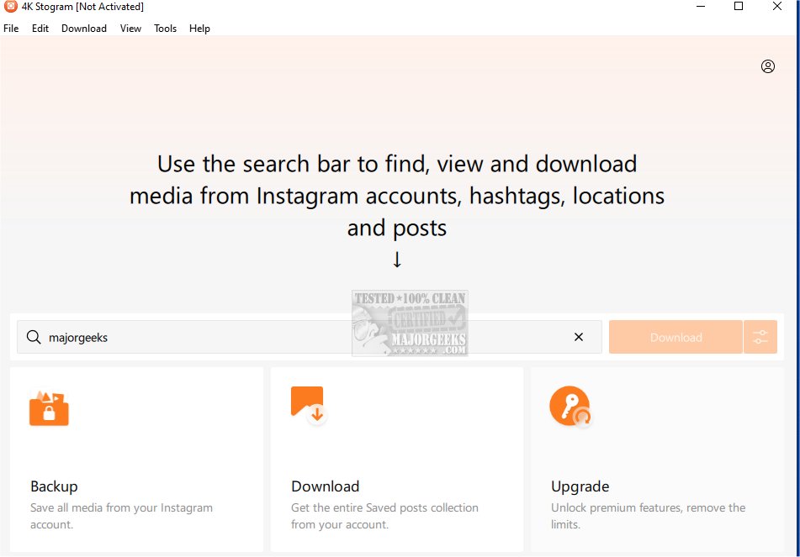Click the Upgrade key icon
Viewport: 800px width, 557px height.
570,406
